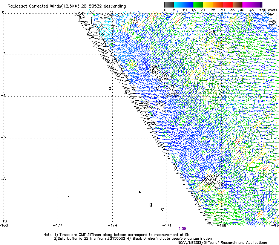
Task: Click the '-180' longitude axis label
Action: click(4, 225)
